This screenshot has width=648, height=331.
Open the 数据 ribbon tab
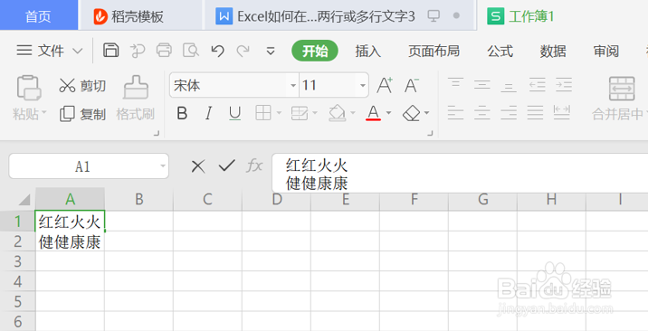[x=553, y=52]
